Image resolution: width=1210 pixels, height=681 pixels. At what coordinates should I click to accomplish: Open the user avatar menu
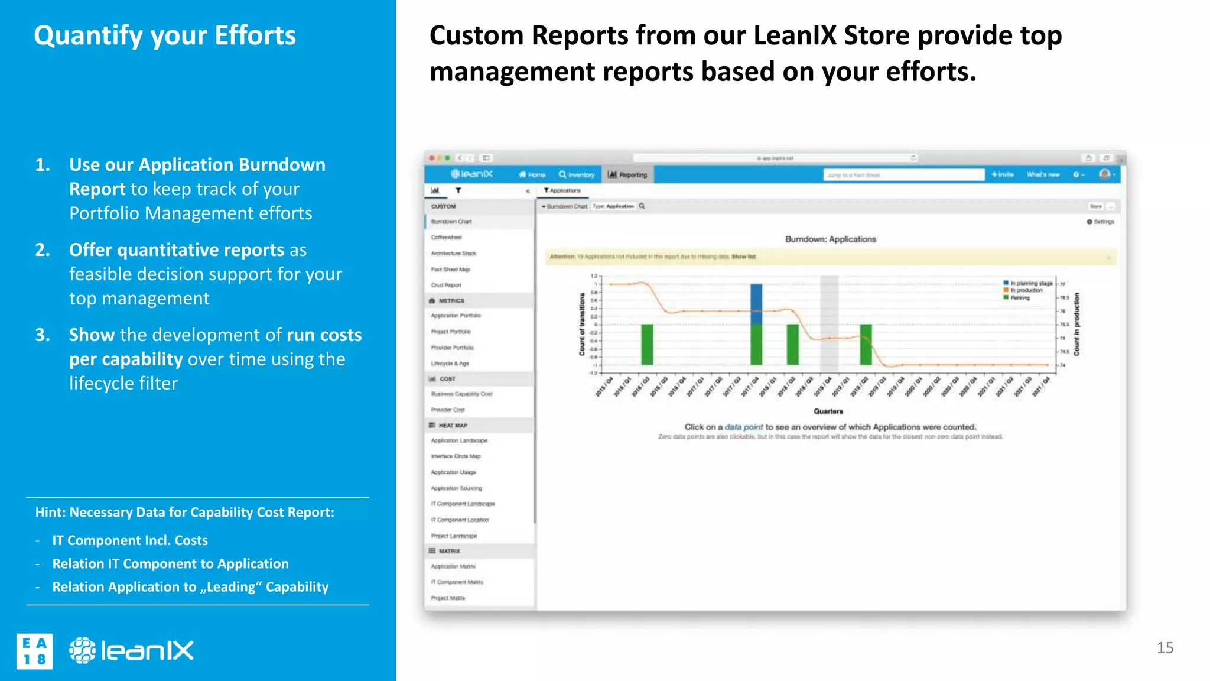[x=1107, y=174]
